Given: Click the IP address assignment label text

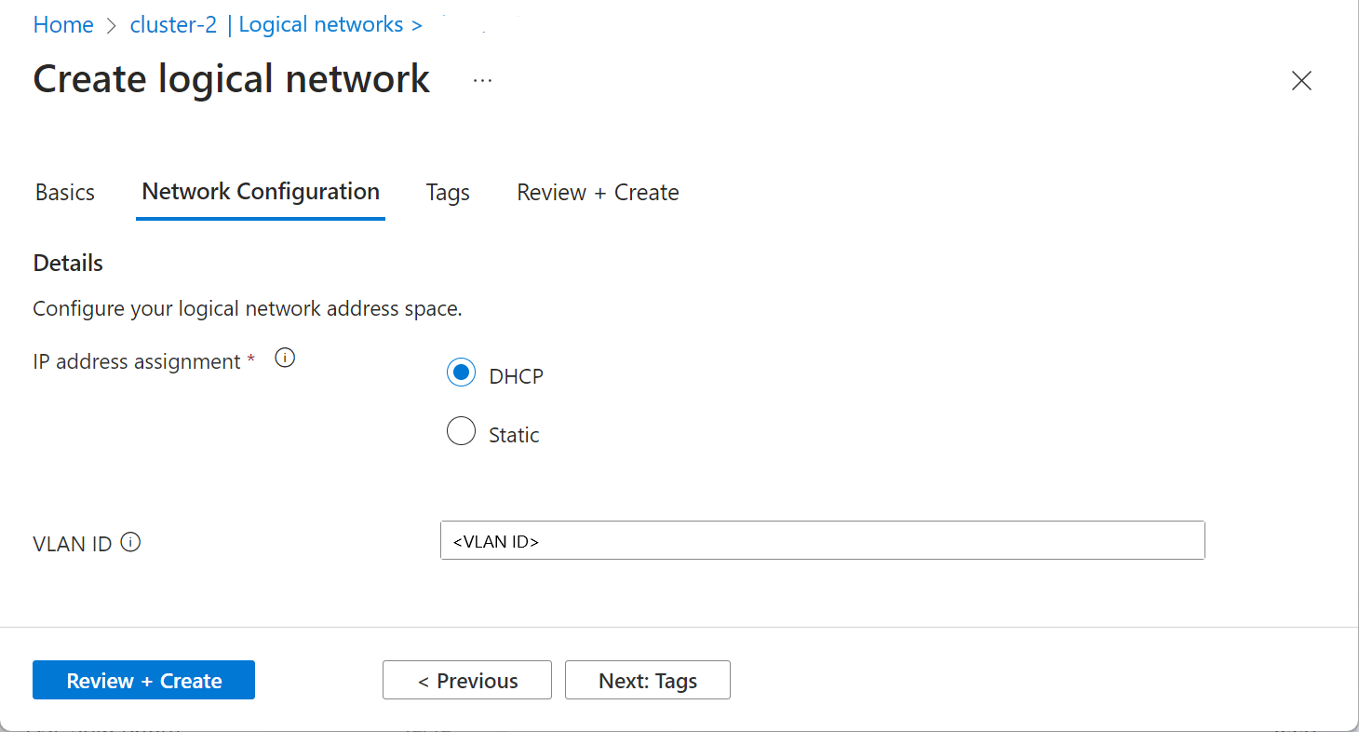Looking at the screenshot, I should click(x=137, y=361).
